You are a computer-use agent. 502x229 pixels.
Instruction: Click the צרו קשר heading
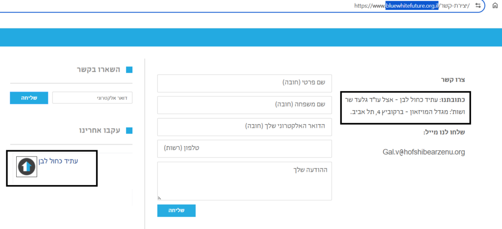click(452, 80)
